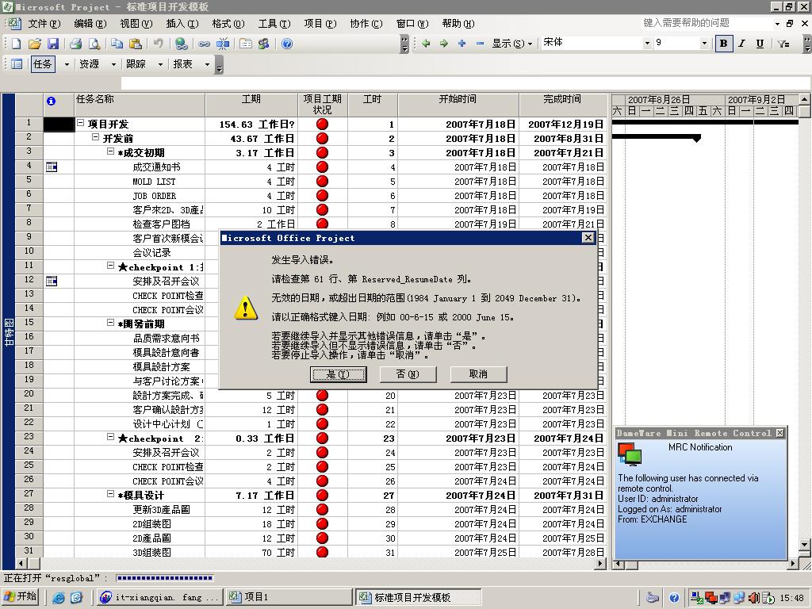This screenshot has width=812, height=609.
Task: Open the Windows 开始 menu
Action: [21, 597]
